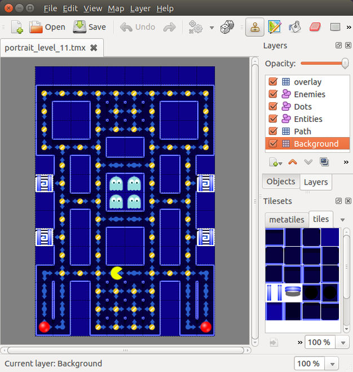Screen dimensions: 353x372
Task: Open the Map menu
Action: [116, 8]
